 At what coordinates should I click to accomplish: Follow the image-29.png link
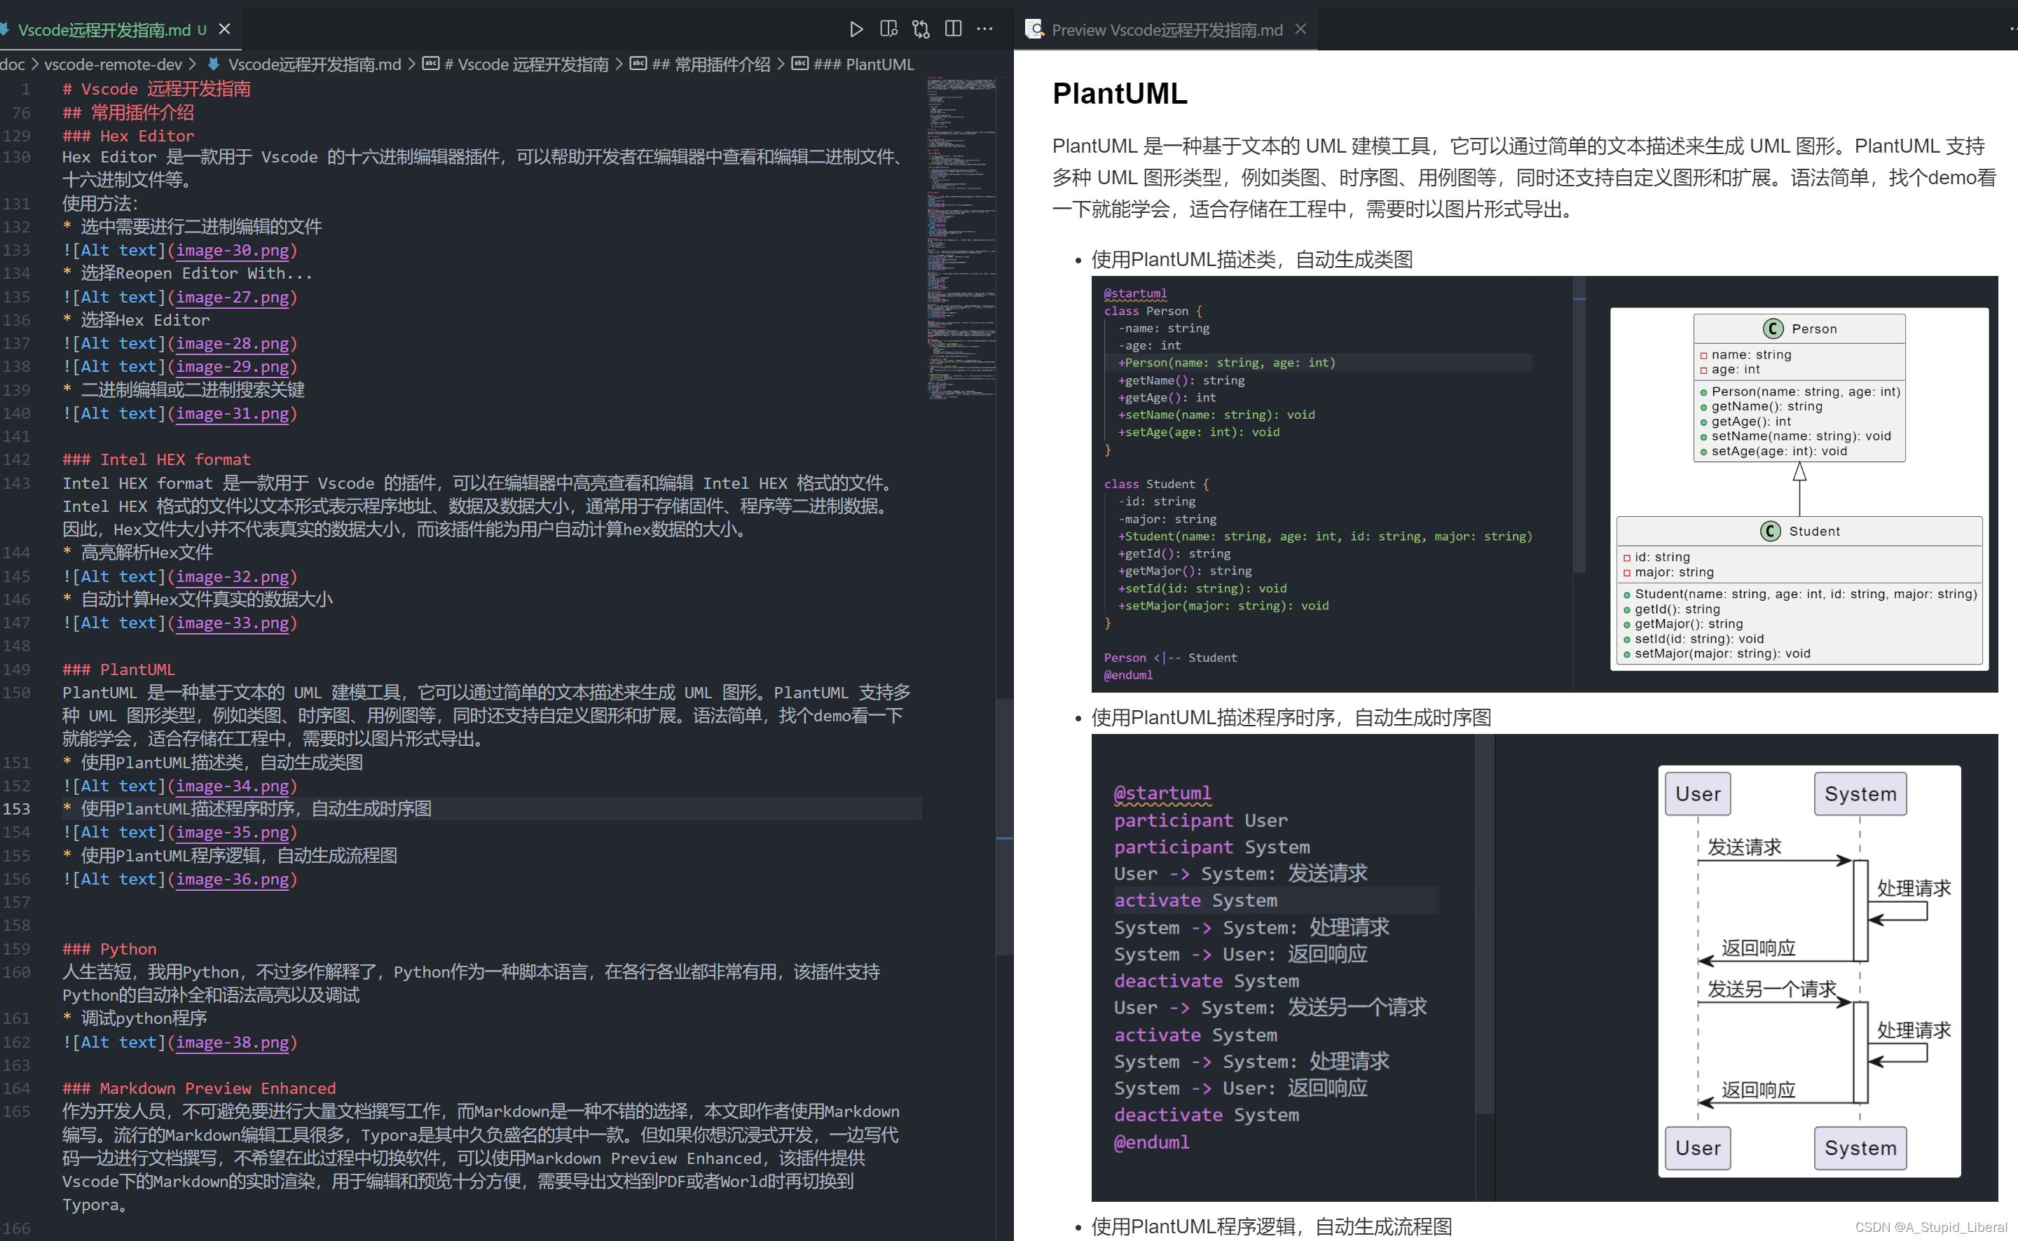click(x=233, y=367)
